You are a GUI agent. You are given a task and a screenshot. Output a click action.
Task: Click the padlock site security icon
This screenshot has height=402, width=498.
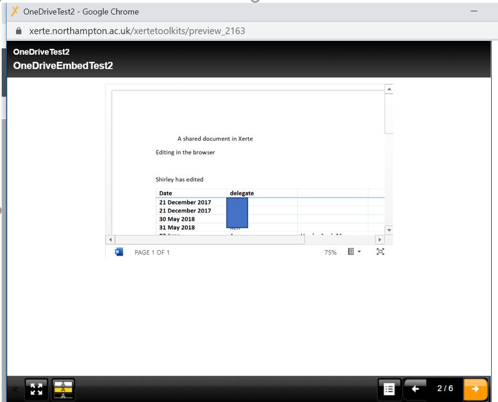tap(19, 31)
